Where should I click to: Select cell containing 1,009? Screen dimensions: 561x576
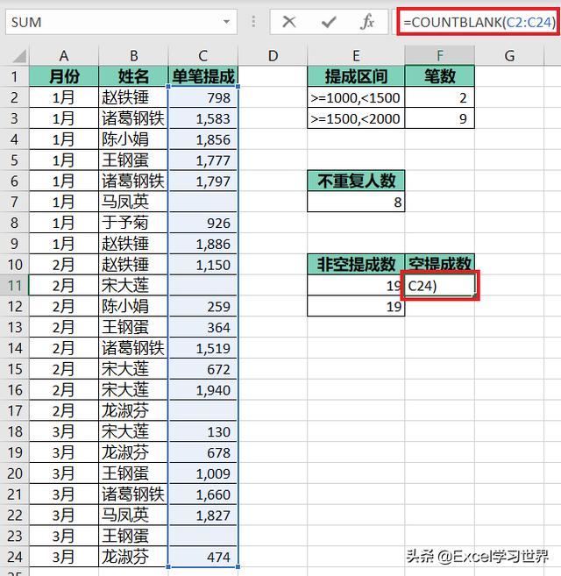(x=203, y=473)
